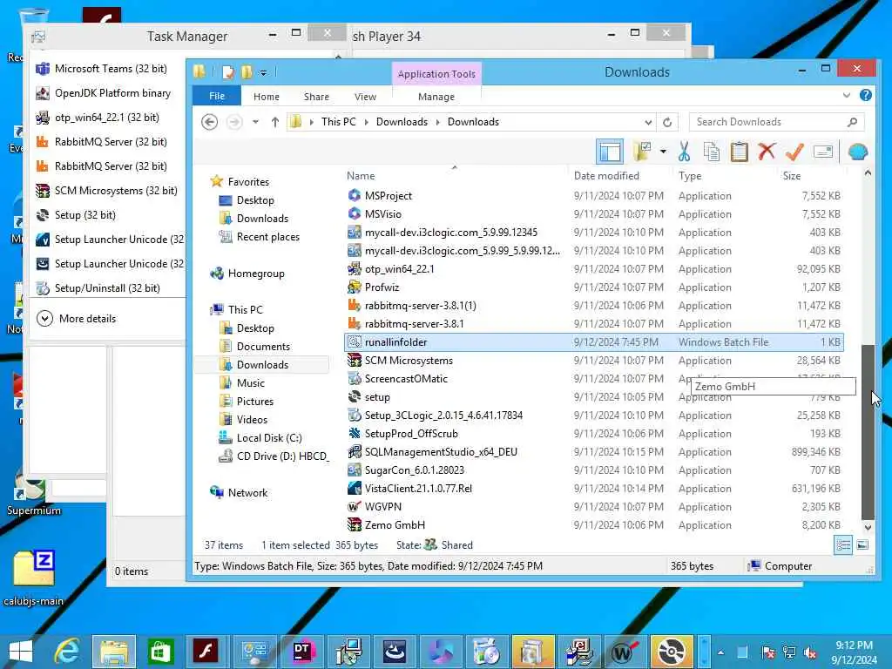
Task: Click scroll down arrow of file list
Action: [868, 527]
